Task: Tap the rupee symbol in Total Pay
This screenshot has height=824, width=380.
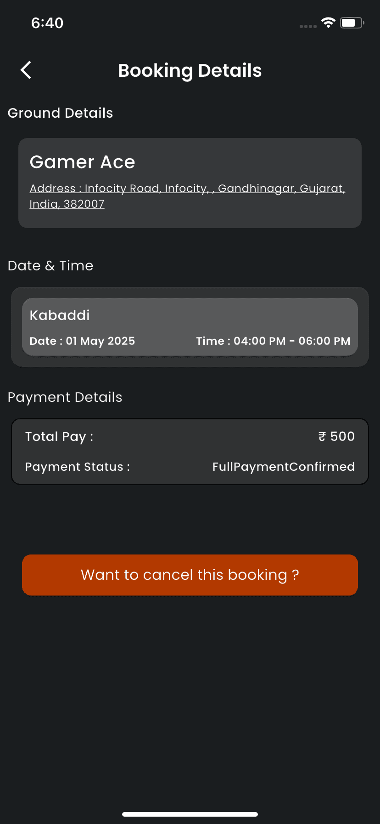Action: tap(322, 436)
